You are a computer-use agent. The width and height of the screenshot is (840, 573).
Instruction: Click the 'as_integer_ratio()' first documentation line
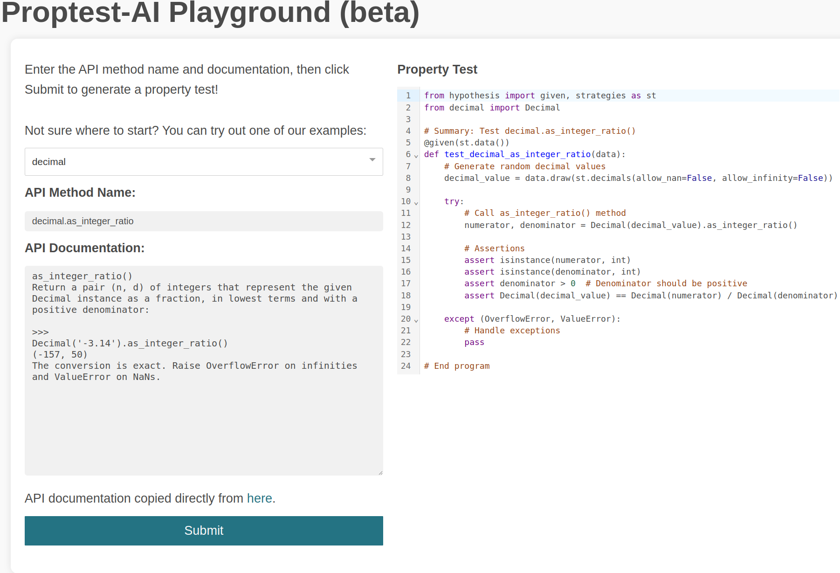[x=82, y=276]
